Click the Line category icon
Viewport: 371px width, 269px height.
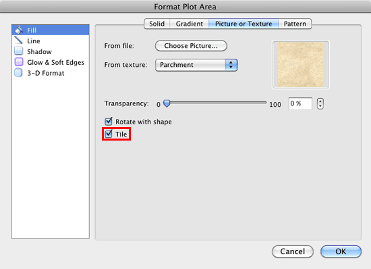(x=18, y=41)
